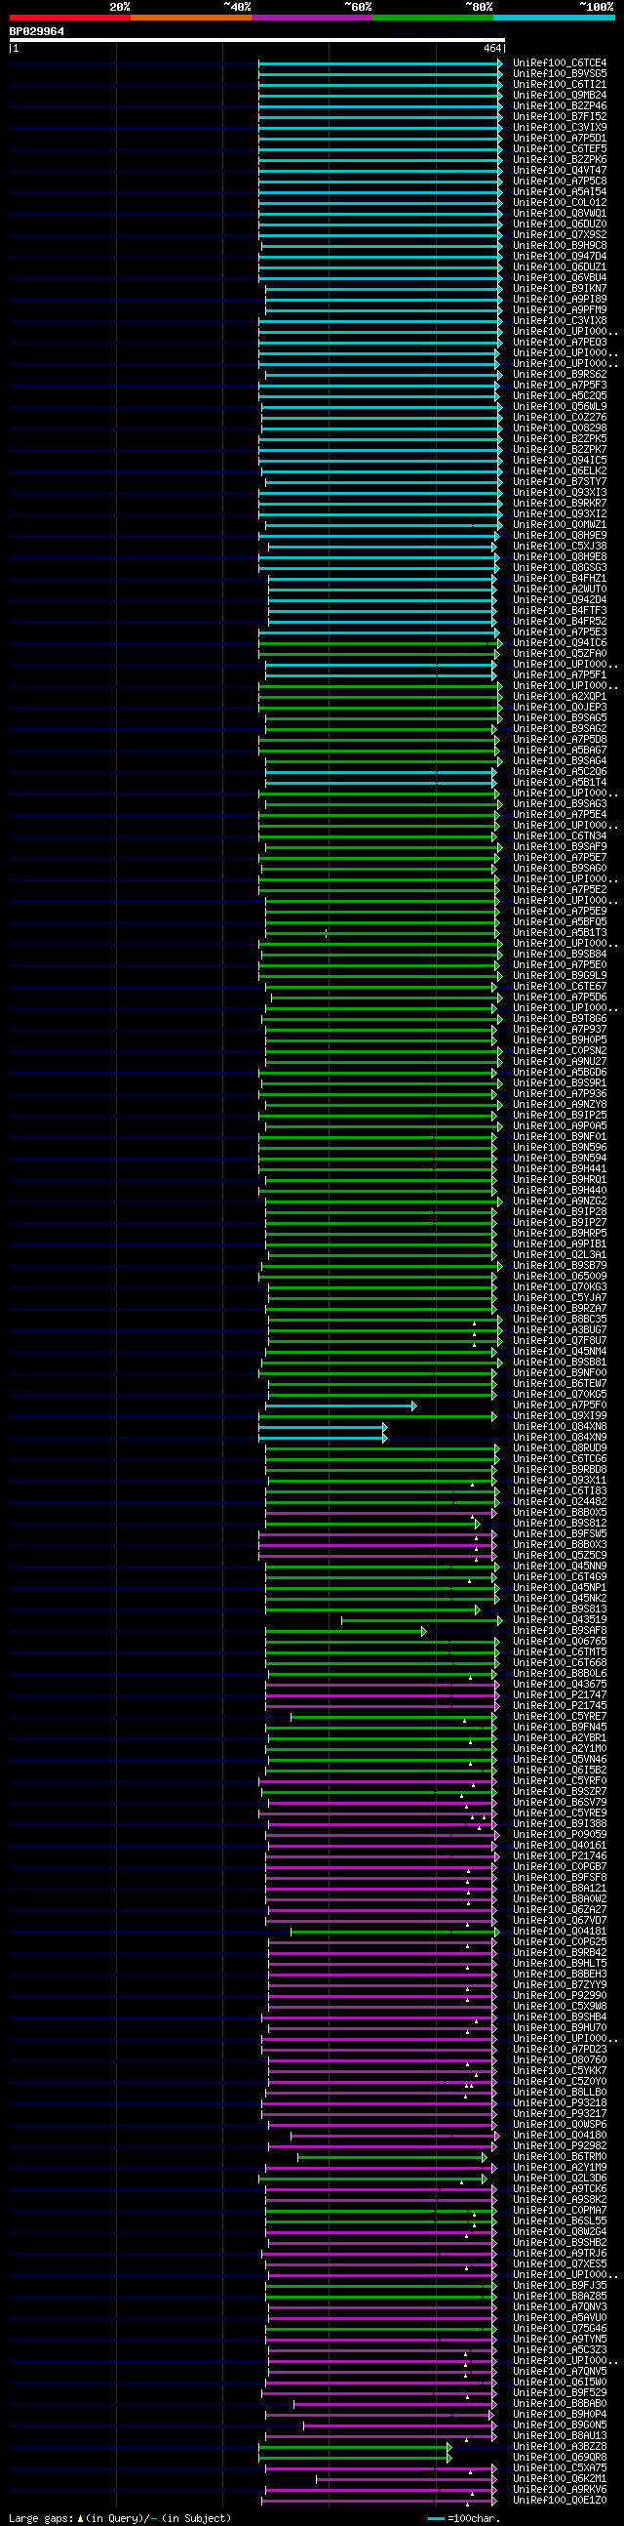Image resolution: width=624 pixels, height=2526 pixels.
Task: Select hit label UniRef100_B9IKN7
Action: 560,288
